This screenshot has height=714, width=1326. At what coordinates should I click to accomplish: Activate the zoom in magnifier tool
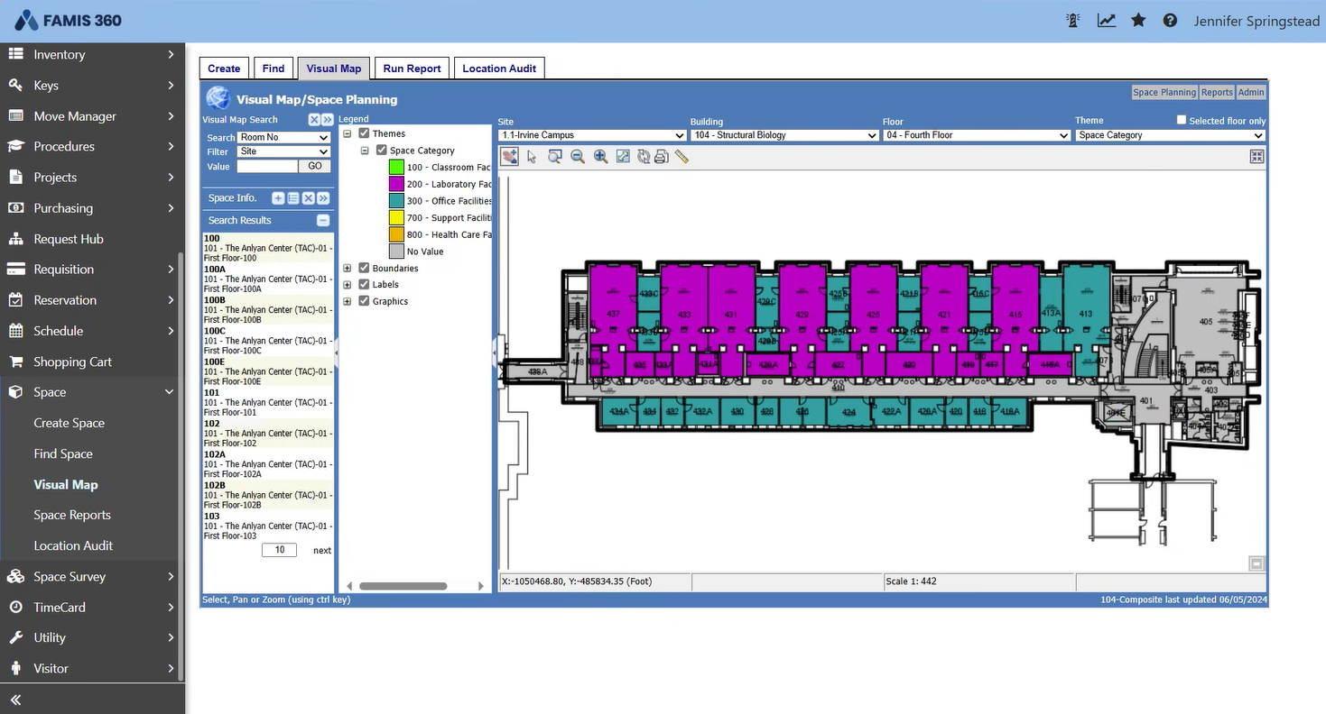click(x=600, y=156)
